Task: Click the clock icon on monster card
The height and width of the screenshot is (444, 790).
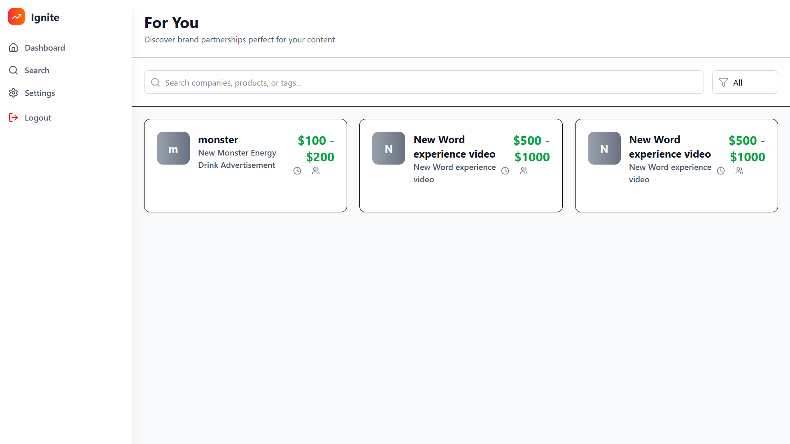Action: (x=297, y=171)
